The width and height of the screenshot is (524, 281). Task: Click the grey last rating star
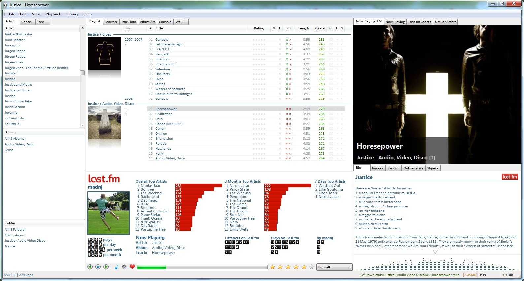(312, 267)
